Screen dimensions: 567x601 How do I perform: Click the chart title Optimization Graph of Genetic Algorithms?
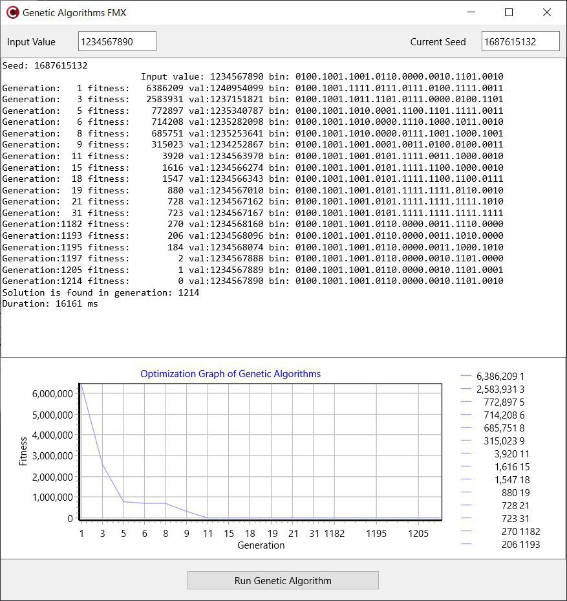click(230, 374)
